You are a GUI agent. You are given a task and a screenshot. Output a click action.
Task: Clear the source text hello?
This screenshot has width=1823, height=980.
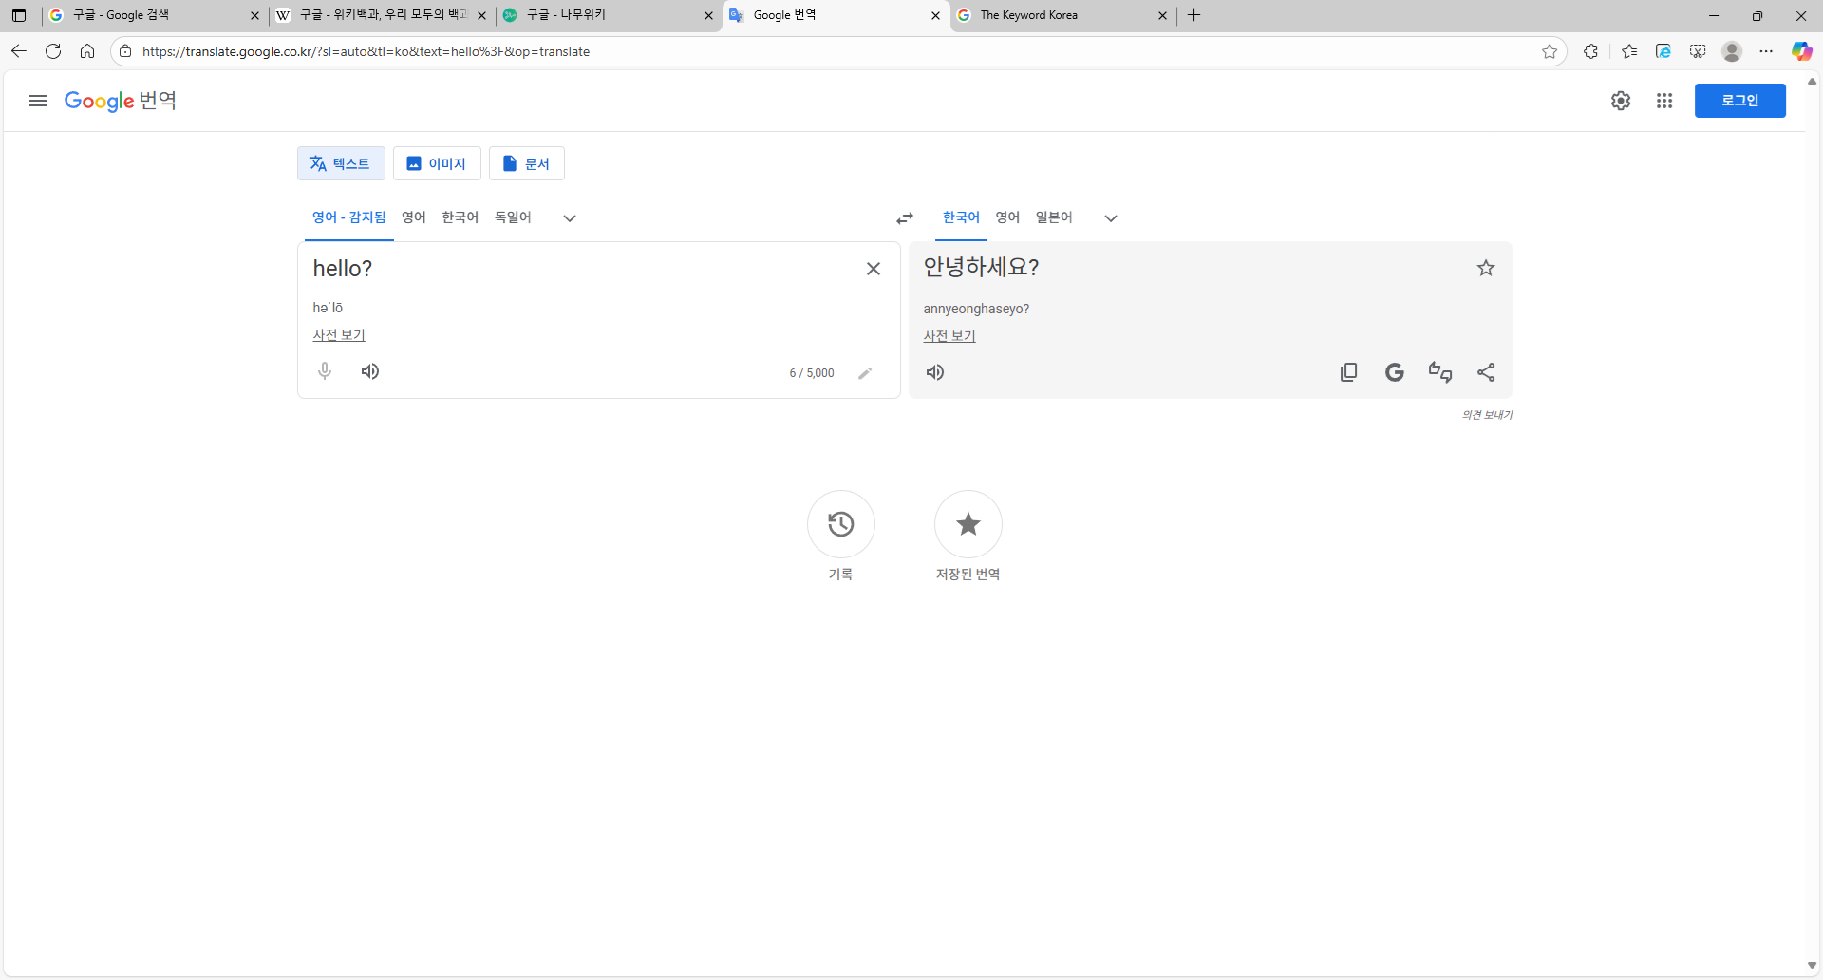click(874, 269)
